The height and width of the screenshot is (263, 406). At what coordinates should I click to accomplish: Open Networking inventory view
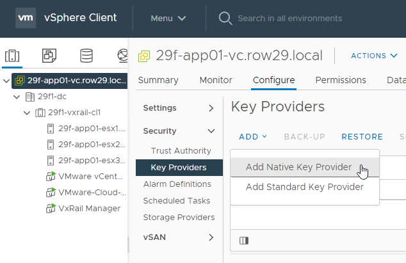click(x=122, y=56)
